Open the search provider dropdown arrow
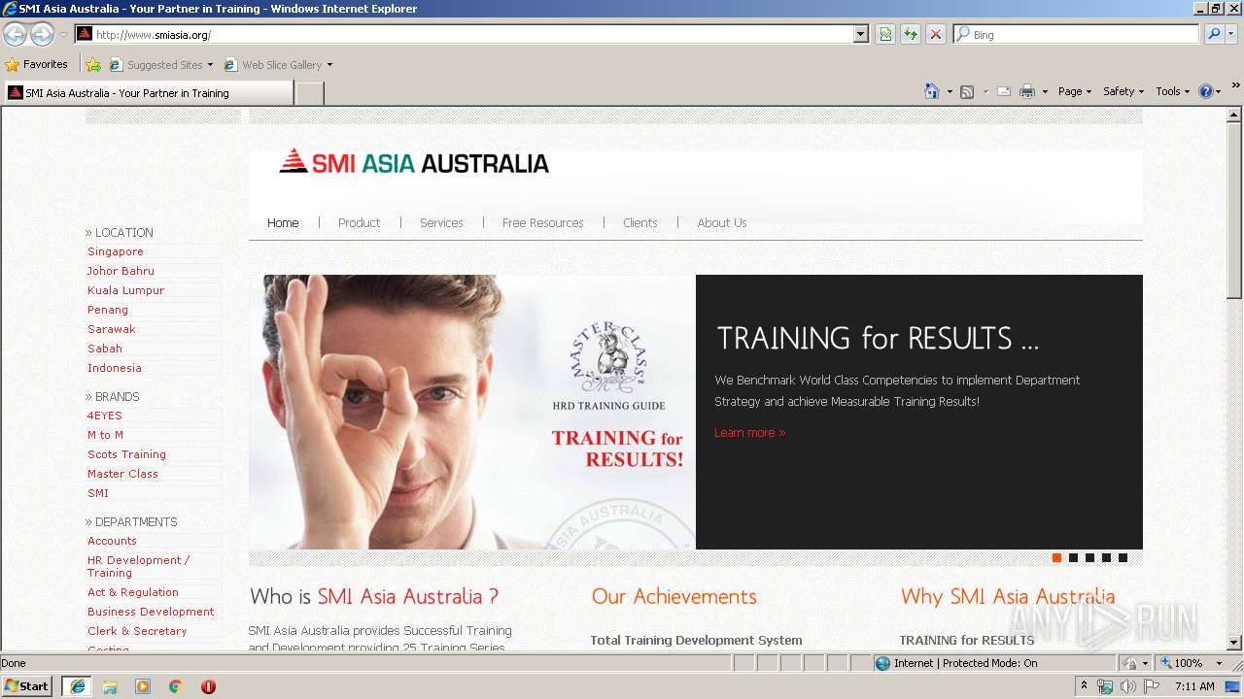 [x=1231, y=34]
